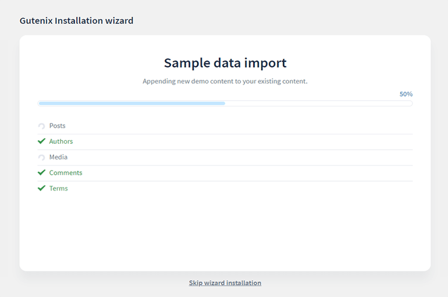Screen dimensions: 448x297
Task: Click the green checkmark next to Terms
Action: click(x=41, y=188)
